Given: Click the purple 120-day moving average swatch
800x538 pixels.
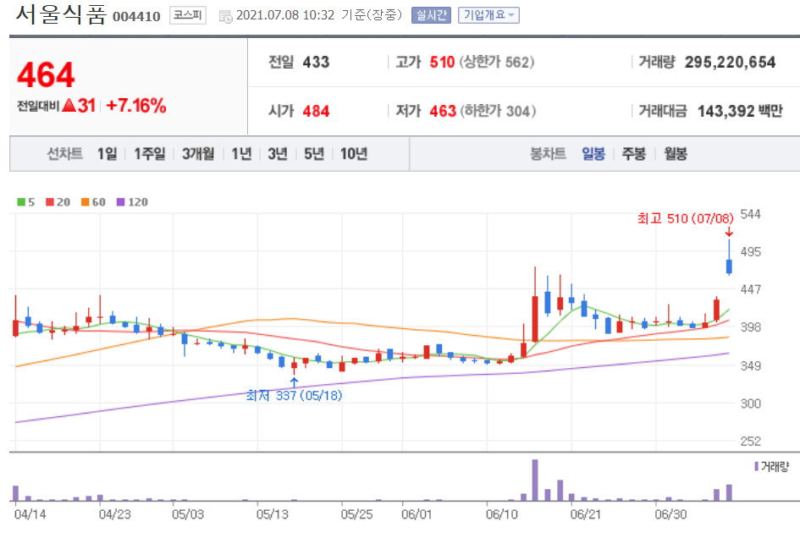Looking at the screenshot, I should (x=121, y=202).
